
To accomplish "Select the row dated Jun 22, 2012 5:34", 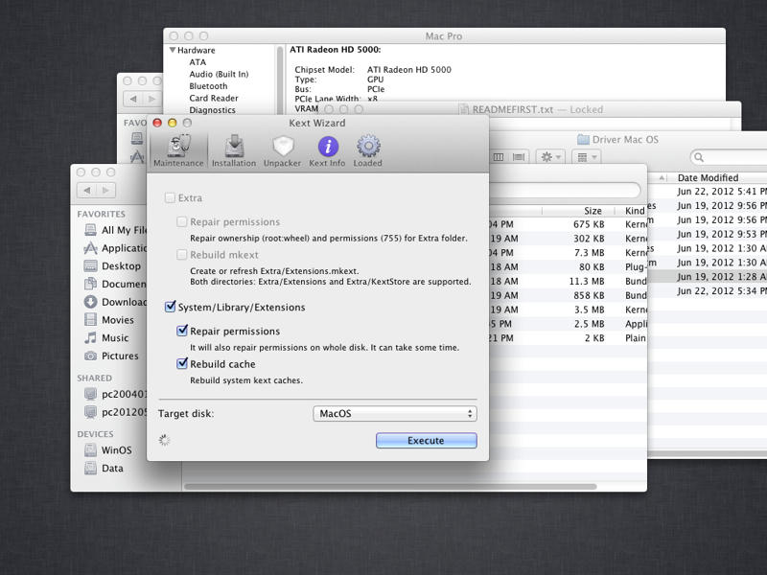I will [x=708, y=291].
